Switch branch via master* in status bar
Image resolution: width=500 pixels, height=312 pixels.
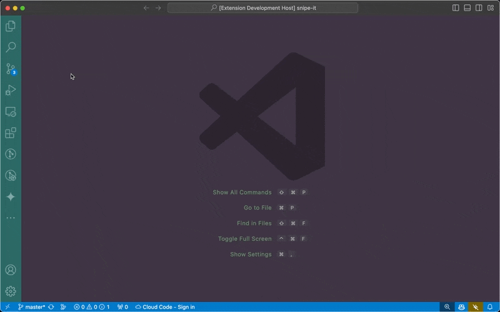pos(31,307)
